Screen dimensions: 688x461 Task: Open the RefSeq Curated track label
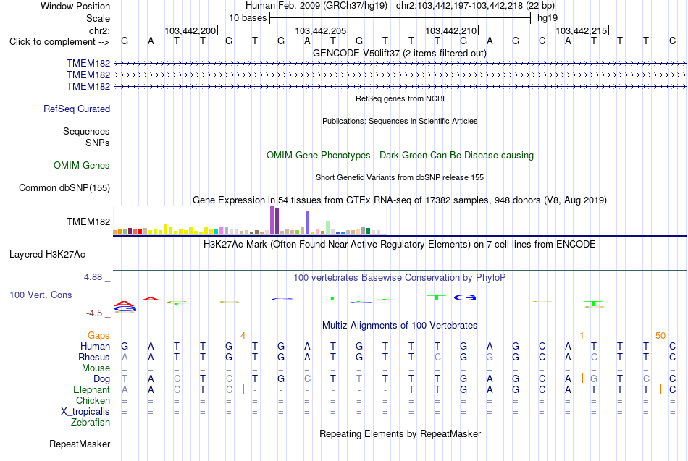coord(77,109)
